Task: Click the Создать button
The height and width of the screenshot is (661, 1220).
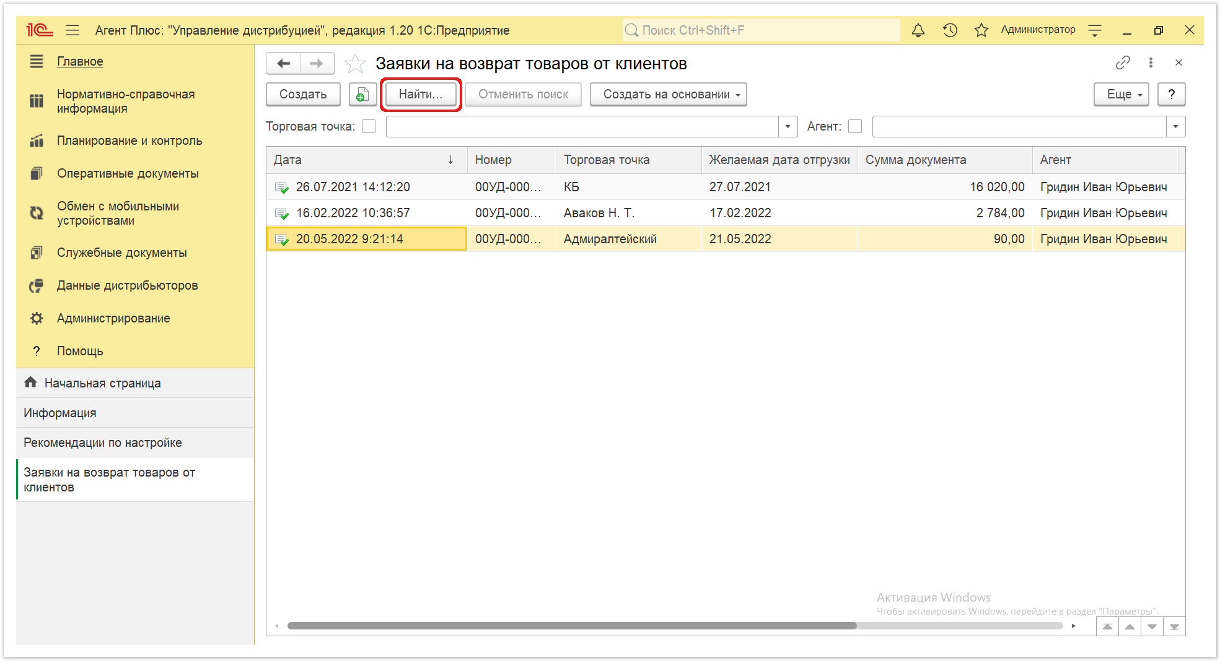Action: [303, 94]
